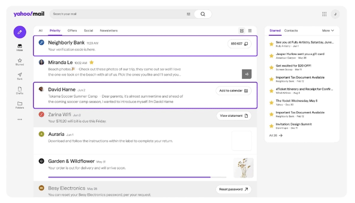Unstar the Jasper Hurlow gift card message
Screen dimensions: 355x203
point(271,56)
